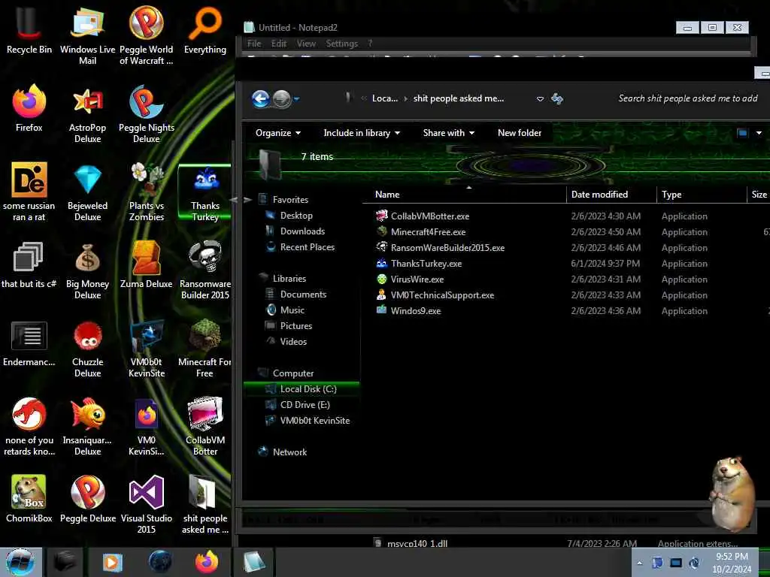The height and width of the screenshot is (577, 770).
Task: Select Zuma Deluxe desktop icon
Action: 147,265
